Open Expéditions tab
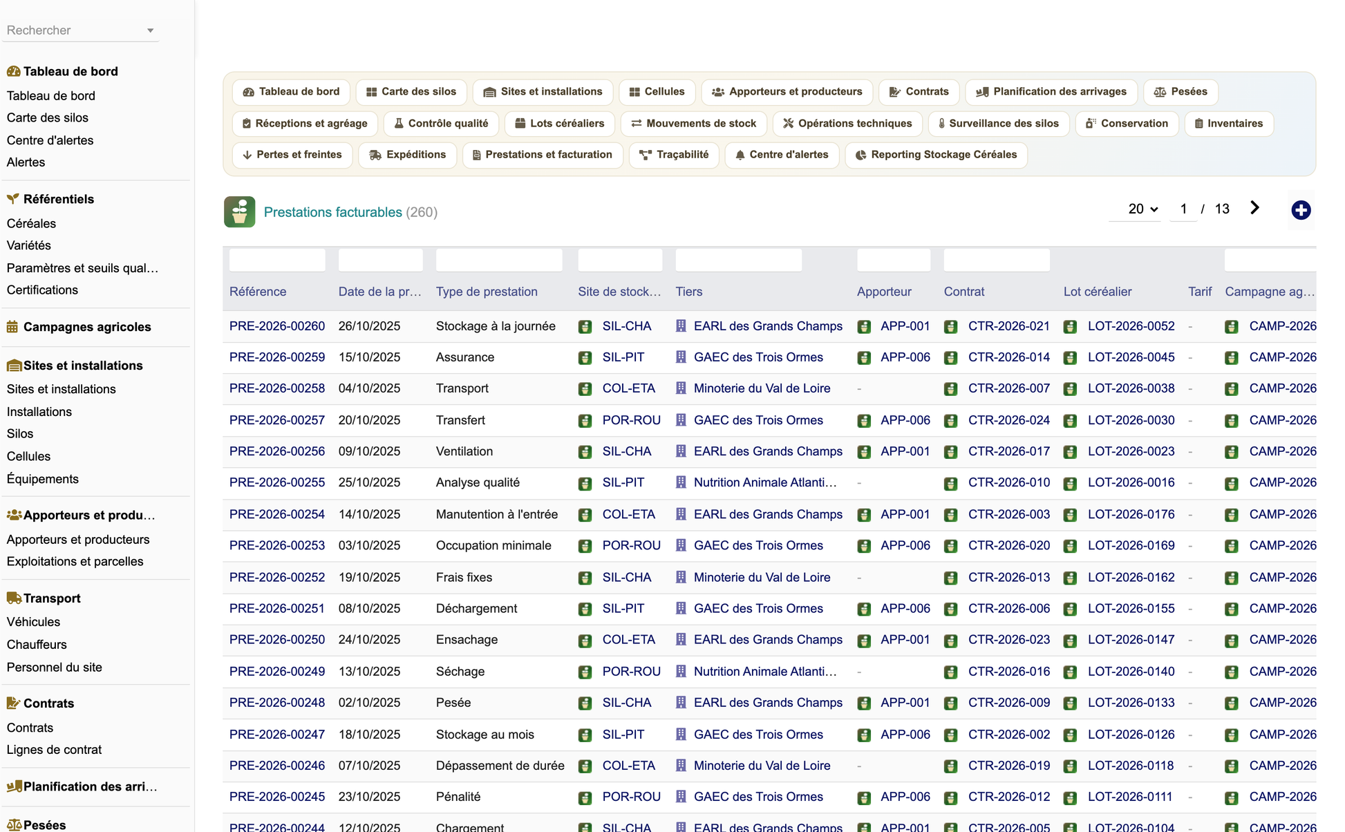The height and width of the screenshot is (832, 1345). click(x=407, y=155)
